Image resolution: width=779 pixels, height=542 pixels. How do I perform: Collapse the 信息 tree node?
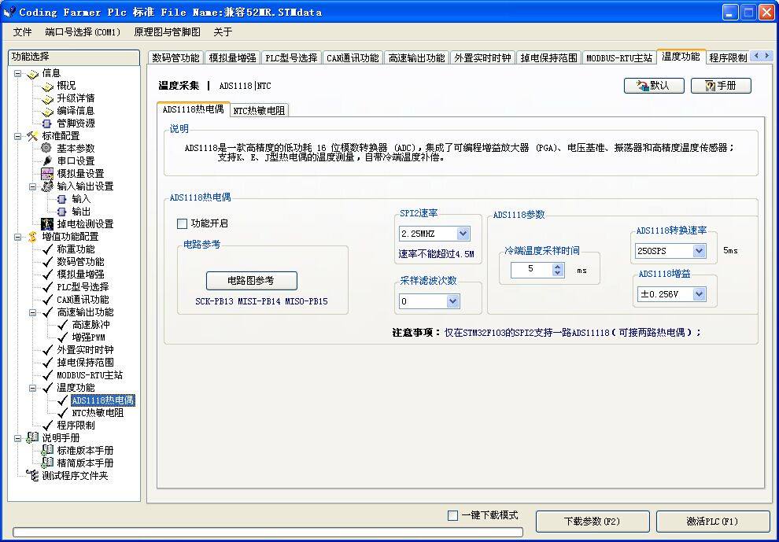(18, 73)
